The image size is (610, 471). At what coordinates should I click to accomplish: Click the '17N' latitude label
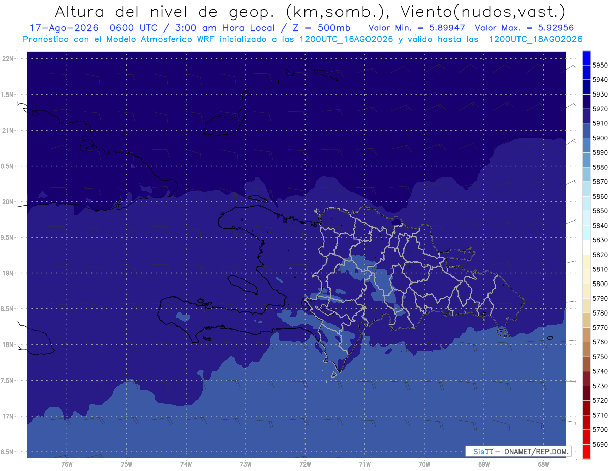[9, 416]
